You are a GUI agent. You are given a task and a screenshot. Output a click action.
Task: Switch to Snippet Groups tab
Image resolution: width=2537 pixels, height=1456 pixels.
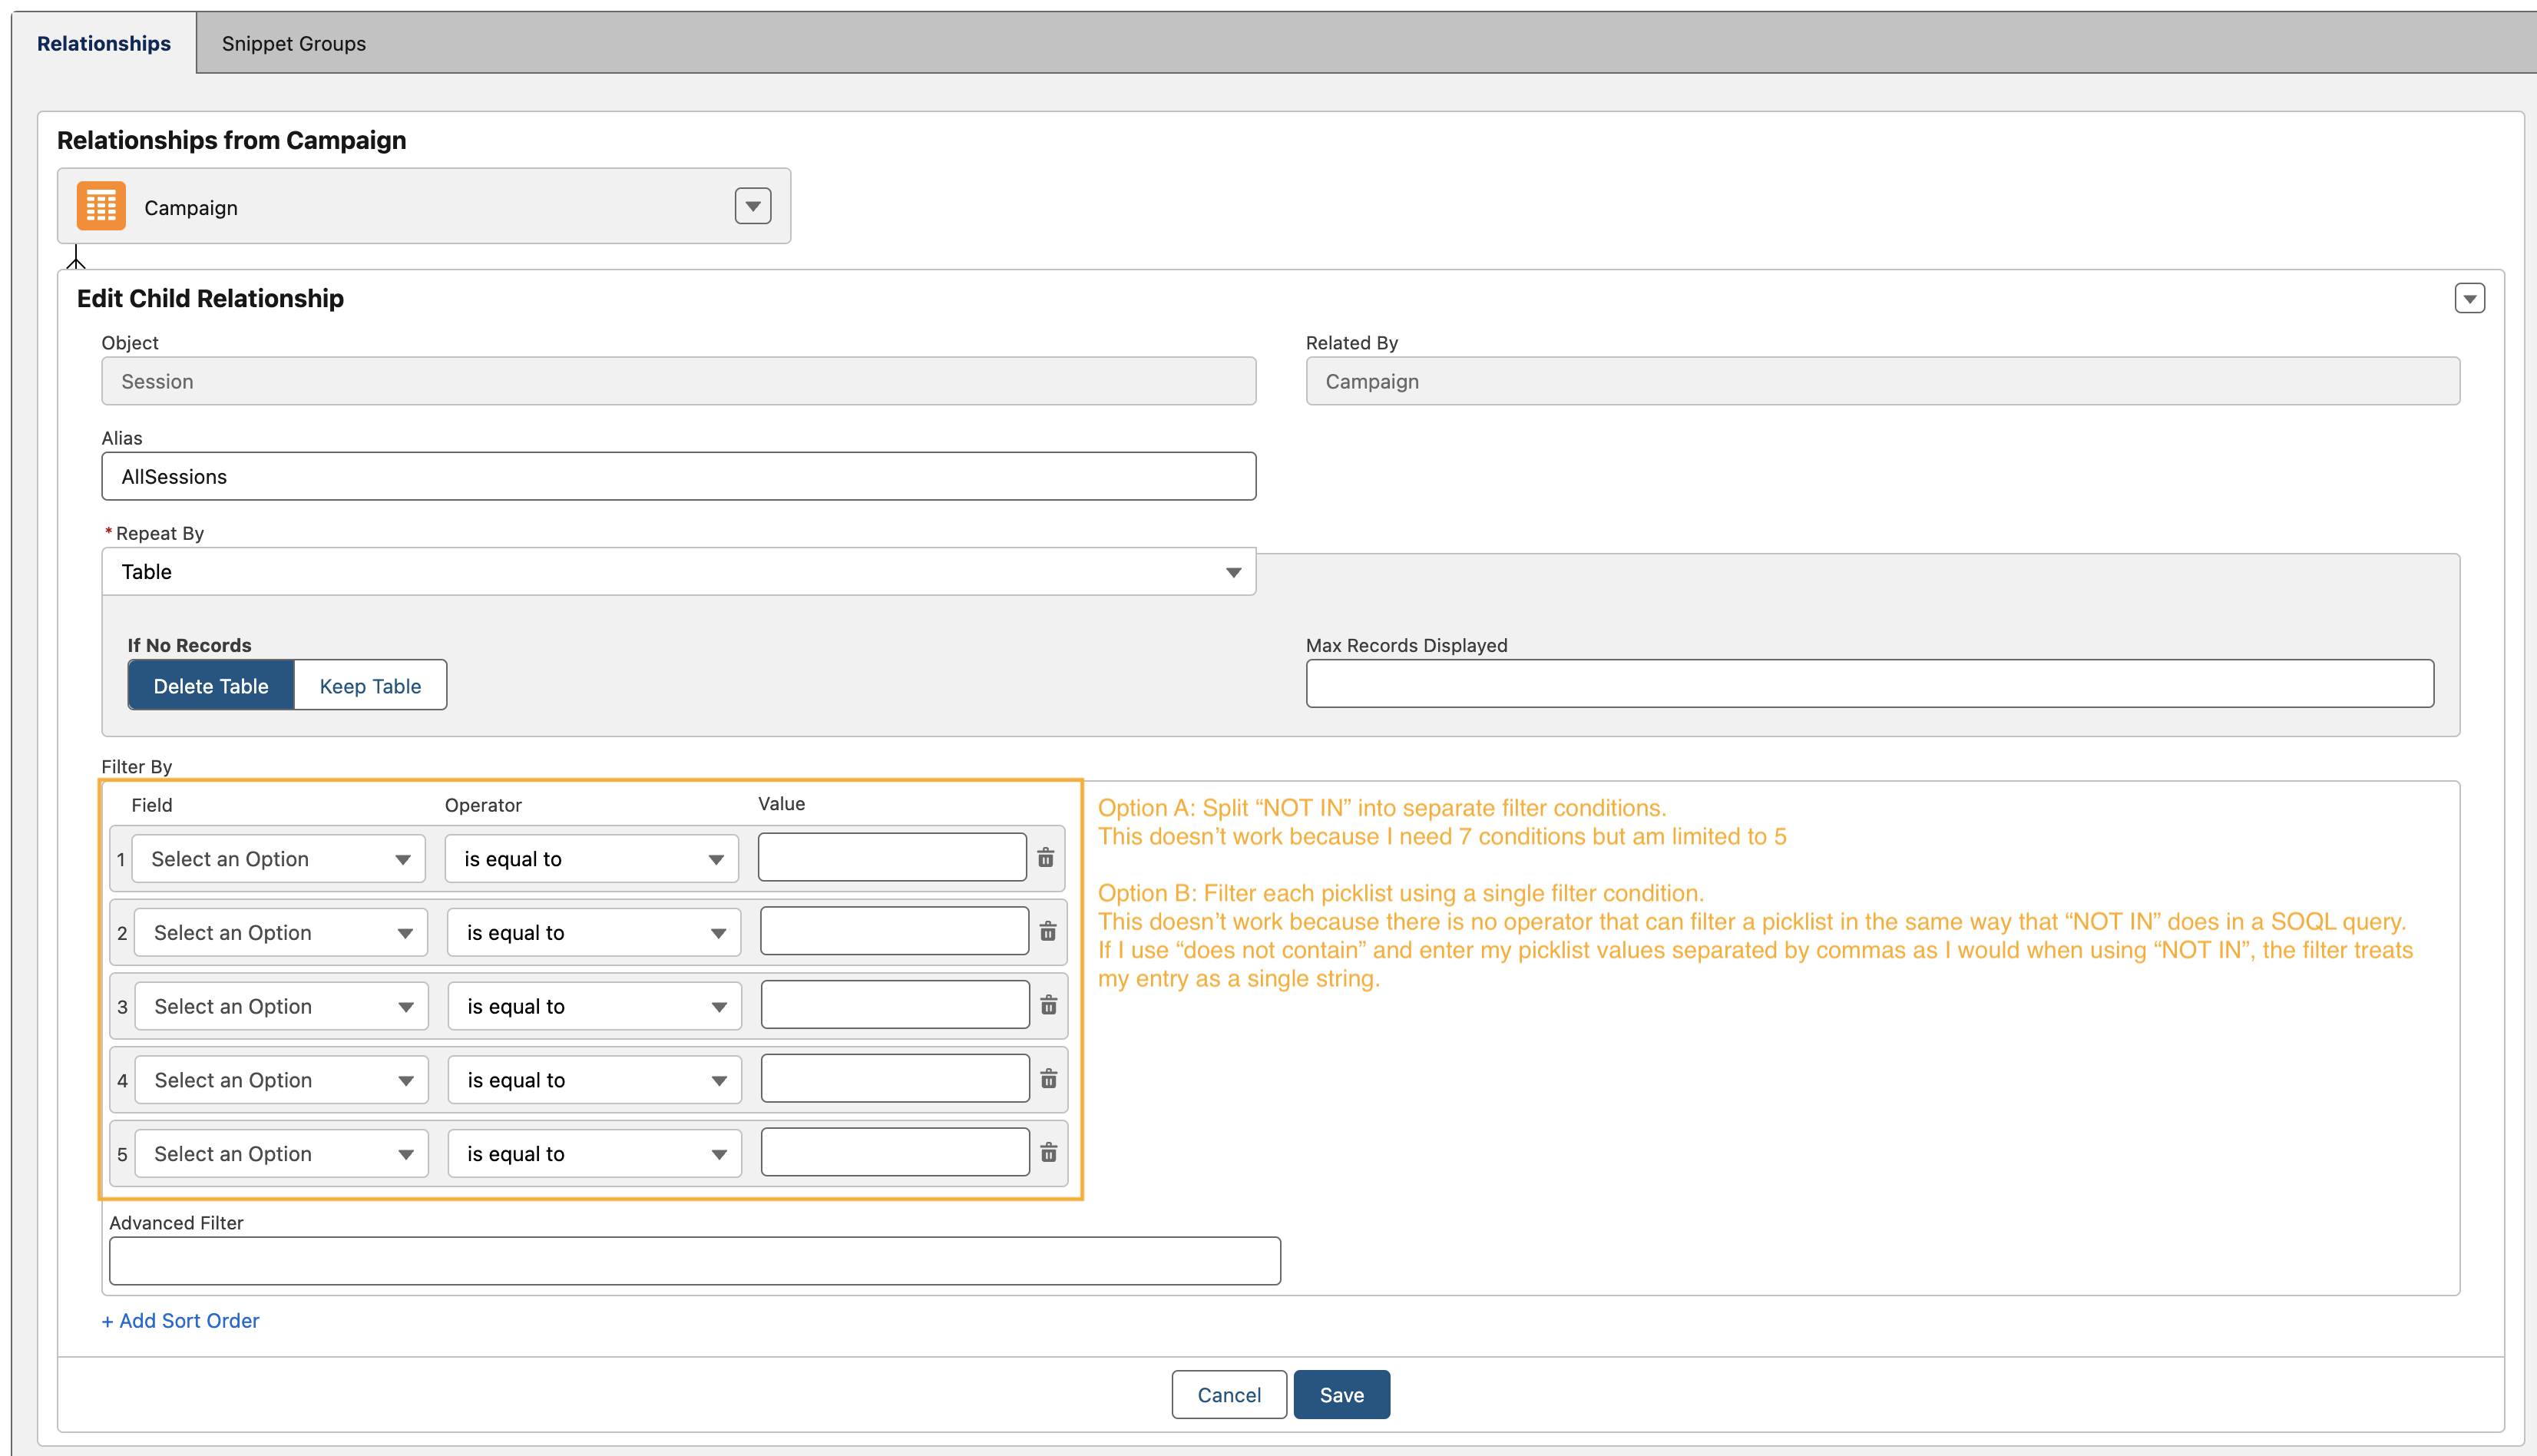(x=293, y=43)
